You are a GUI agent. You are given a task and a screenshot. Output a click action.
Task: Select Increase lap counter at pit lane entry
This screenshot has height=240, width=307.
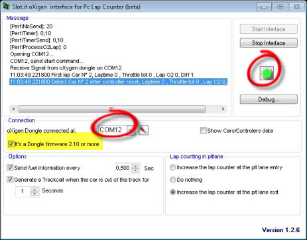(x=172, y=167)
